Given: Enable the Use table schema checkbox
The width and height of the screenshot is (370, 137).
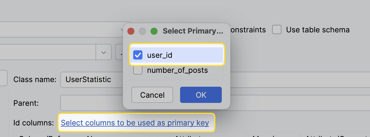Looking at the screenshot, I should [277, 29].
